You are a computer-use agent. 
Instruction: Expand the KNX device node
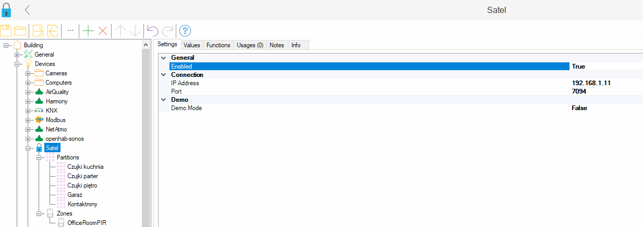tap(28, 111)
